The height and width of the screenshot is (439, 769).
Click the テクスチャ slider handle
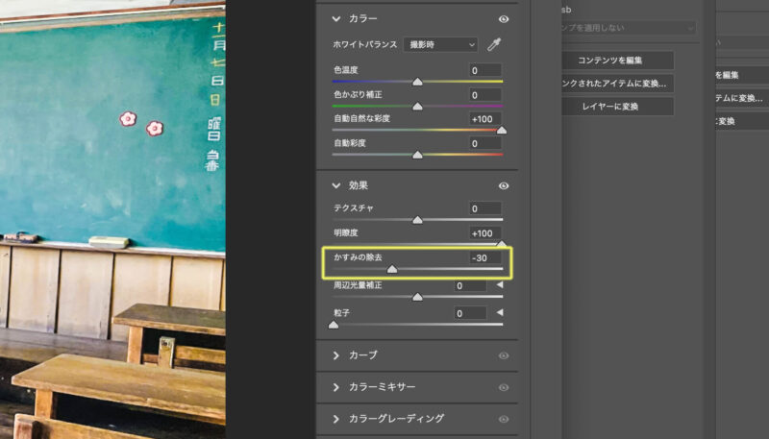417,220
